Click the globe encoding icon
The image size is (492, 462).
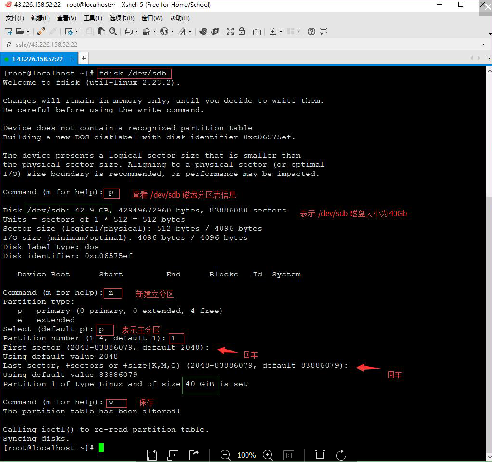coord(164,31)
